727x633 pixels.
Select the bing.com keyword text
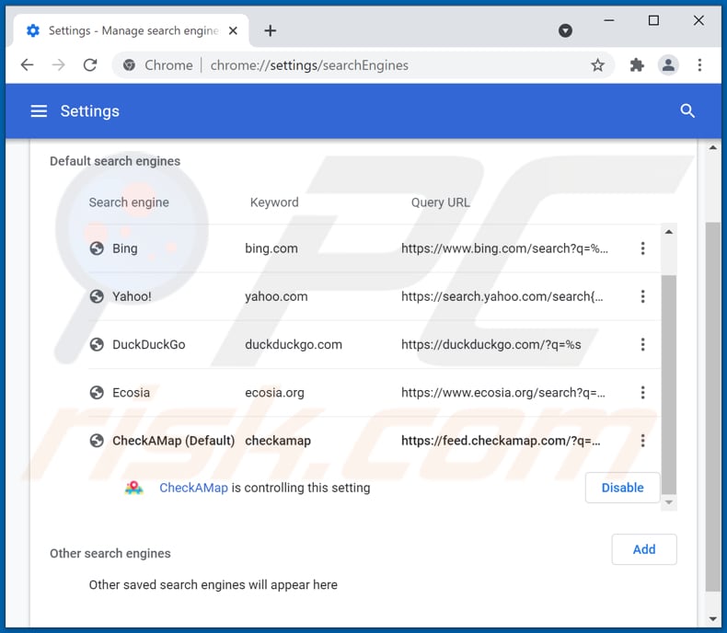(271, 248)
